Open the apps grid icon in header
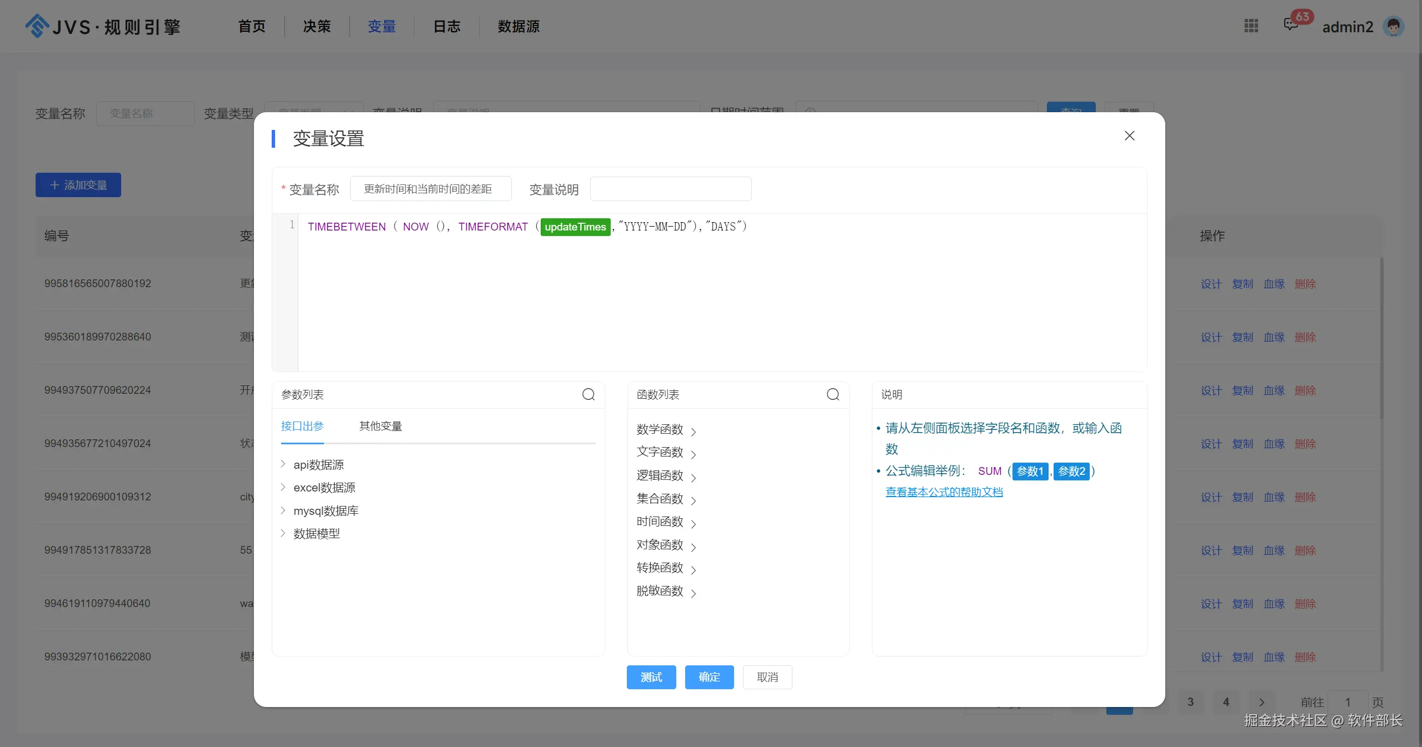The image size is (1422, 747). (x=1251, y=26)
